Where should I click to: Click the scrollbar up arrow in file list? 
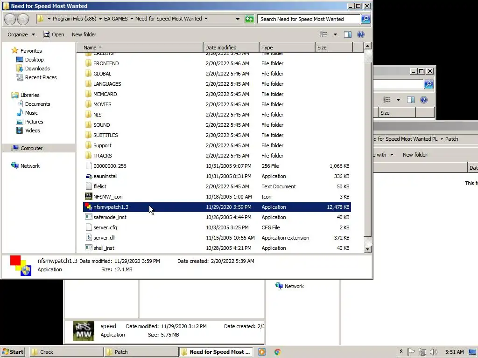pos(368,46)
